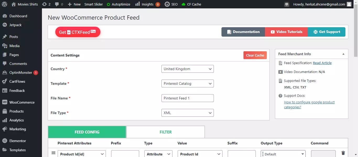Click the Prefix input in Product Id row
Screen dimensions: 358x157
point(125,154)
